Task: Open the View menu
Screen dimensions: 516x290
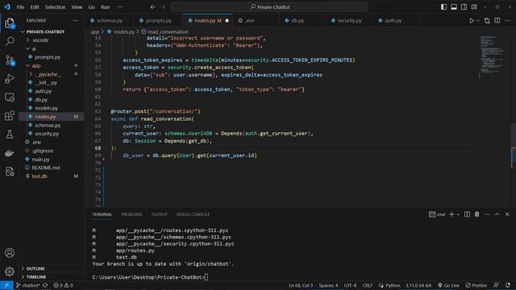Action: [77, 7]
